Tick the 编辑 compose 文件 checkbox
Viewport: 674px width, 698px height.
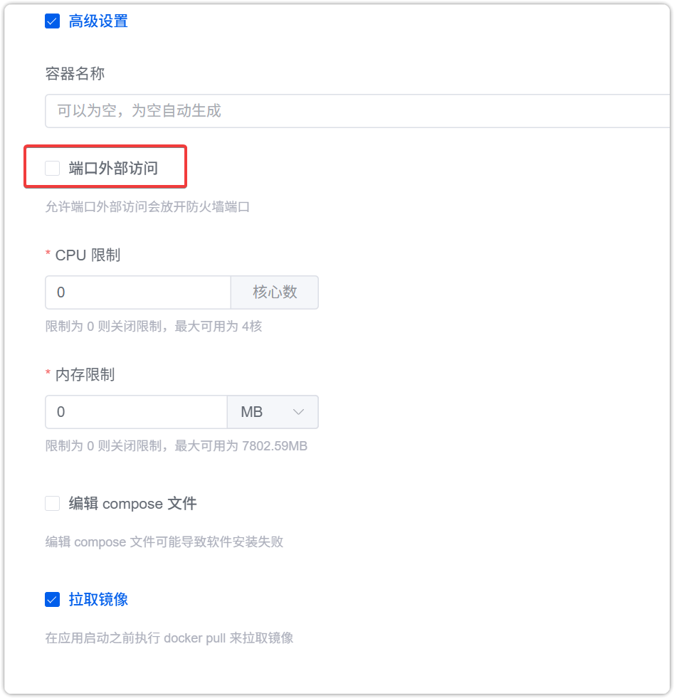click(x=52, y=504)
